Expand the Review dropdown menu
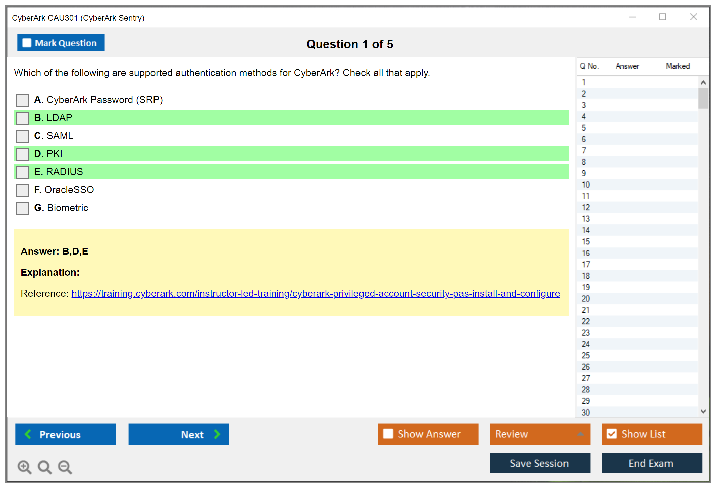 coord(580,434)
